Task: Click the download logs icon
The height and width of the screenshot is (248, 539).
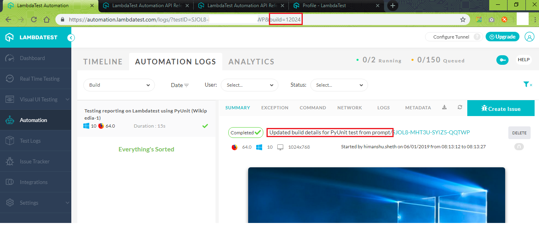Action: click(445, 107)
